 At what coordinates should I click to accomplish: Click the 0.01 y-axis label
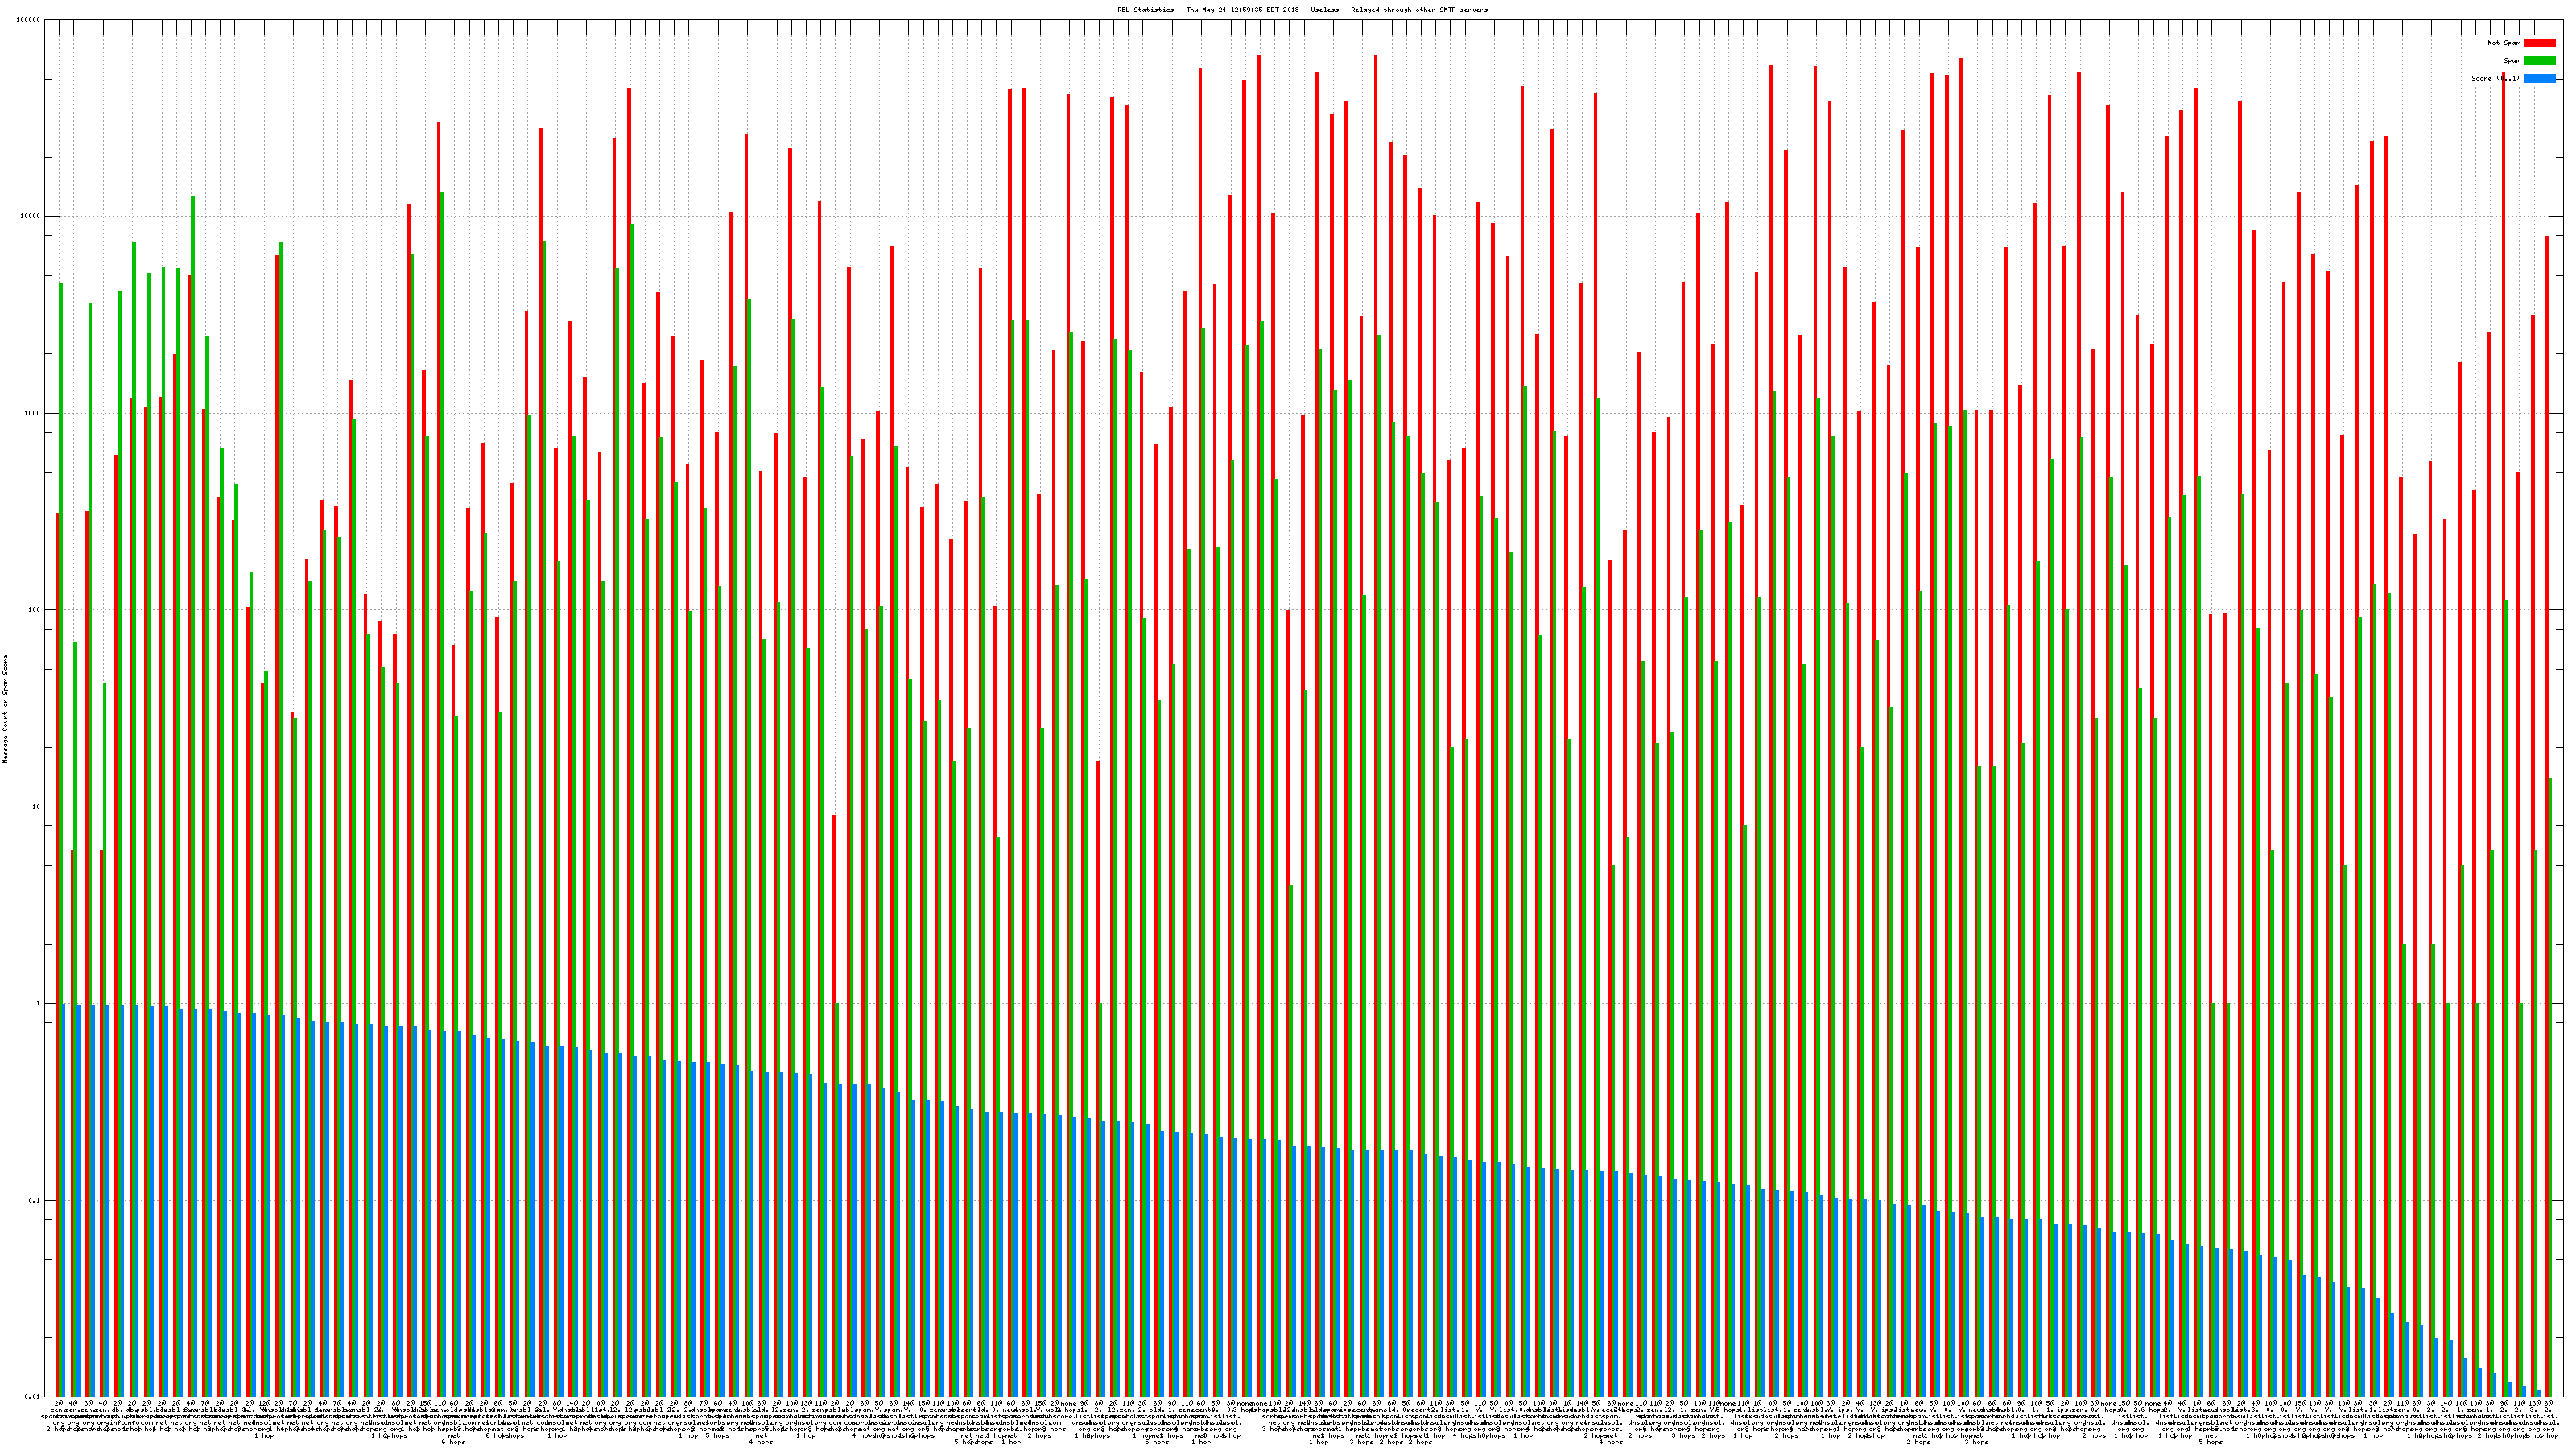(34, 1397)
